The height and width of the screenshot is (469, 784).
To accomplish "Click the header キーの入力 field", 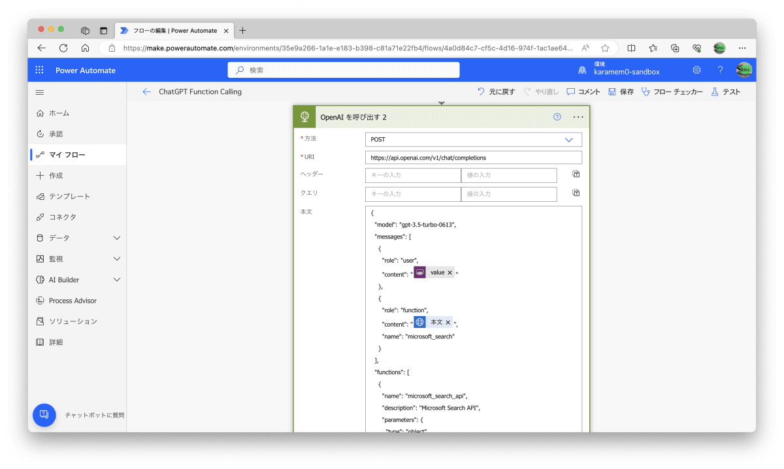I will coord(413,175).
